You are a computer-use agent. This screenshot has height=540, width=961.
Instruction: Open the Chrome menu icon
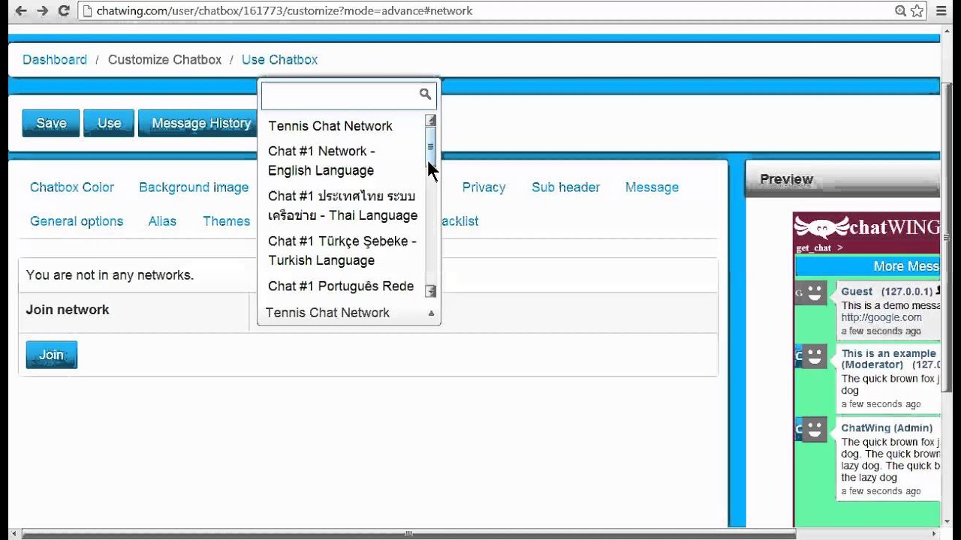pos(942,10)
